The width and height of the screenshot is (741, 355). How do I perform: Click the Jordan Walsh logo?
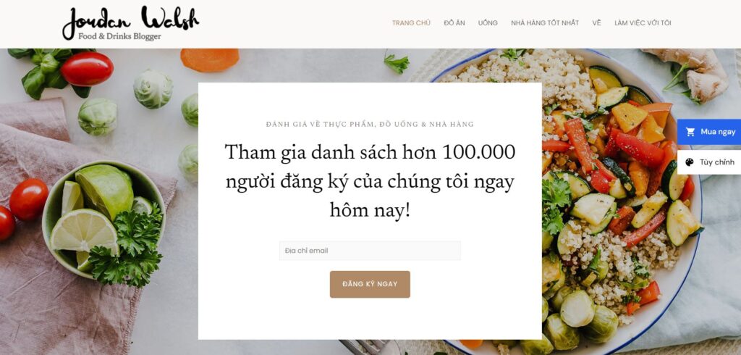(130, 23)
